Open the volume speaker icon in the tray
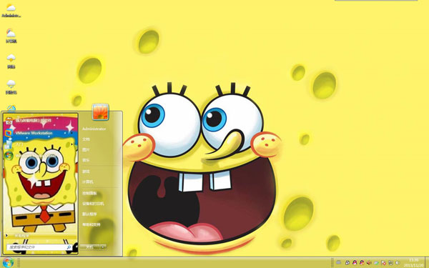The height and width of the screenshot is (268, 429). pos(369,262)
